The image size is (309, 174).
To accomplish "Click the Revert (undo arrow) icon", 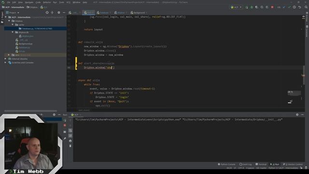I will click(299, 7).
